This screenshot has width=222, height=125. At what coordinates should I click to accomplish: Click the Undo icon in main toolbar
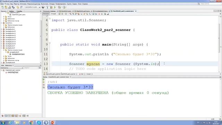[x=18, y=7]
